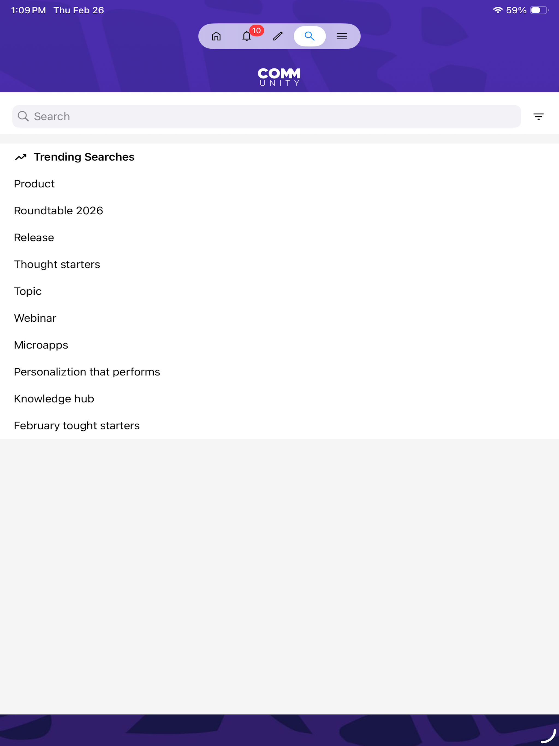The height and width of the screenshot is (746, 559).
Task: Pick 'Microapps' from trending searches
Action: click(41, 345)
